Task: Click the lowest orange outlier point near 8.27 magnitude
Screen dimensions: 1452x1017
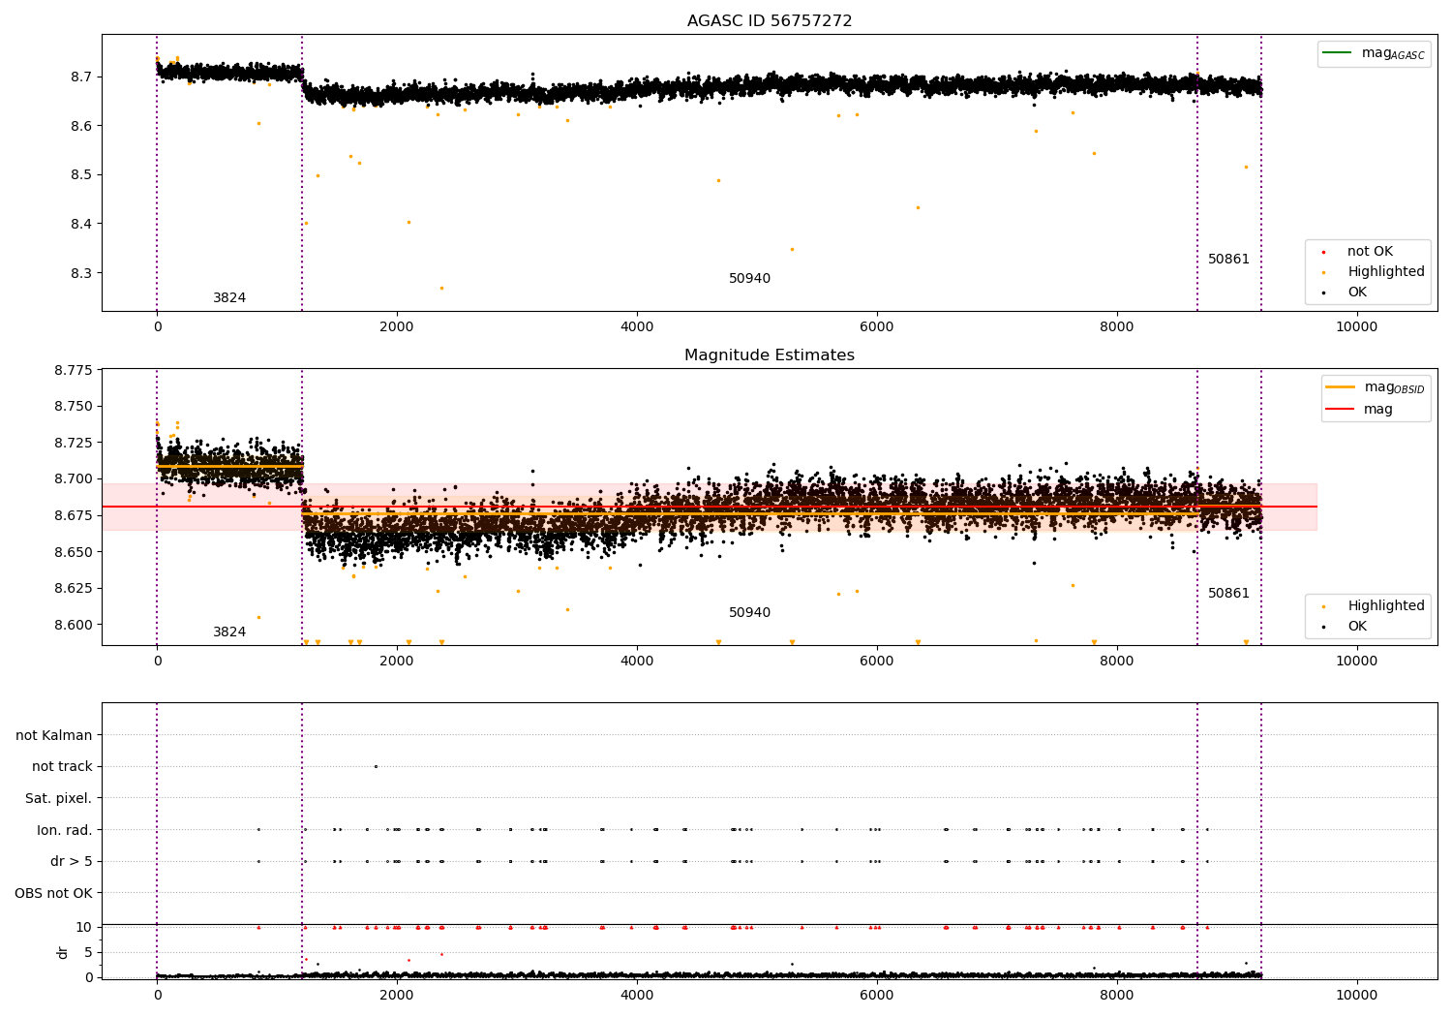Action: (441, 288)
